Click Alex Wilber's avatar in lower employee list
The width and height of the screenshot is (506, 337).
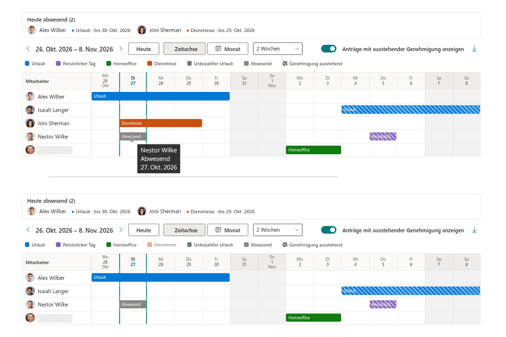tap(30, 278)
